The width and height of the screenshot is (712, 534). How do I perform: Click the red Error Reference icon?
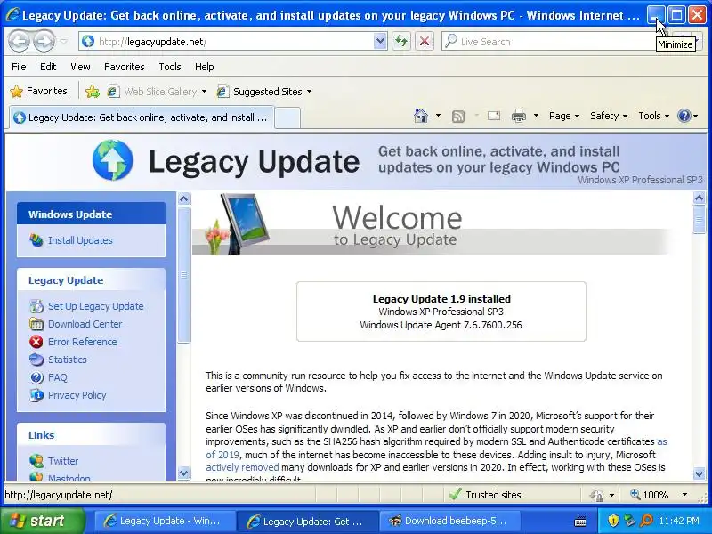(36, 342)
